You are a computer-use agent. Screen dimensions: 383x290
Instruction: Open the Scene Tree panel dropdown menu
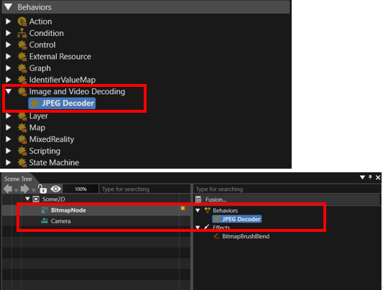coord(362,177)
